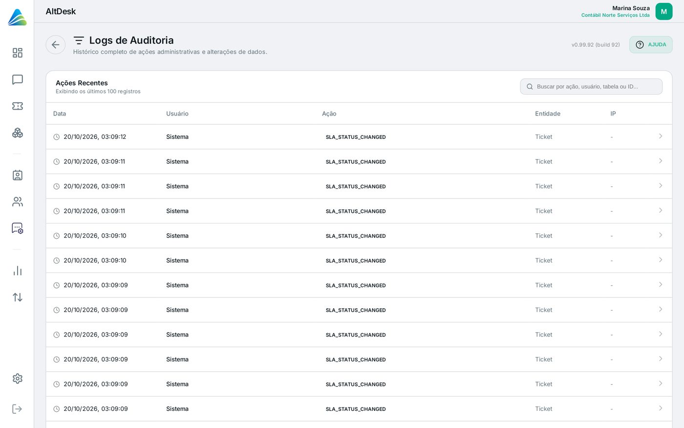Click the AltDesk logo icon
The width and height of the screenshot is (684, 428).
[17, 17]
